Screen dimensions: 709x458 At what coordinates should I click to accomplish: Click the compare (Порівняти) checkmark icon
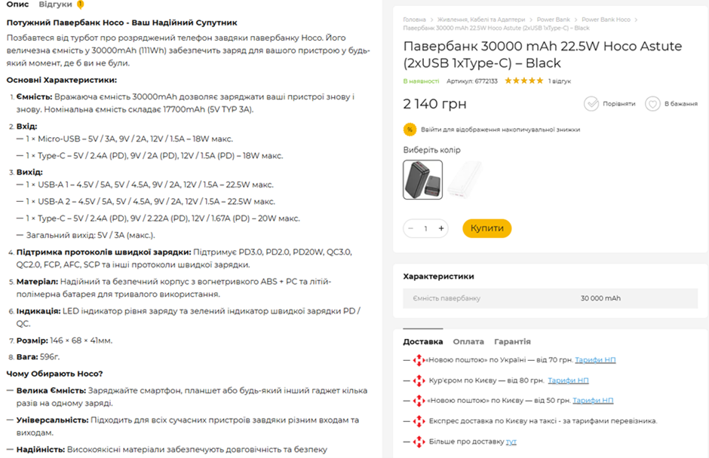(x=591, y=103)
